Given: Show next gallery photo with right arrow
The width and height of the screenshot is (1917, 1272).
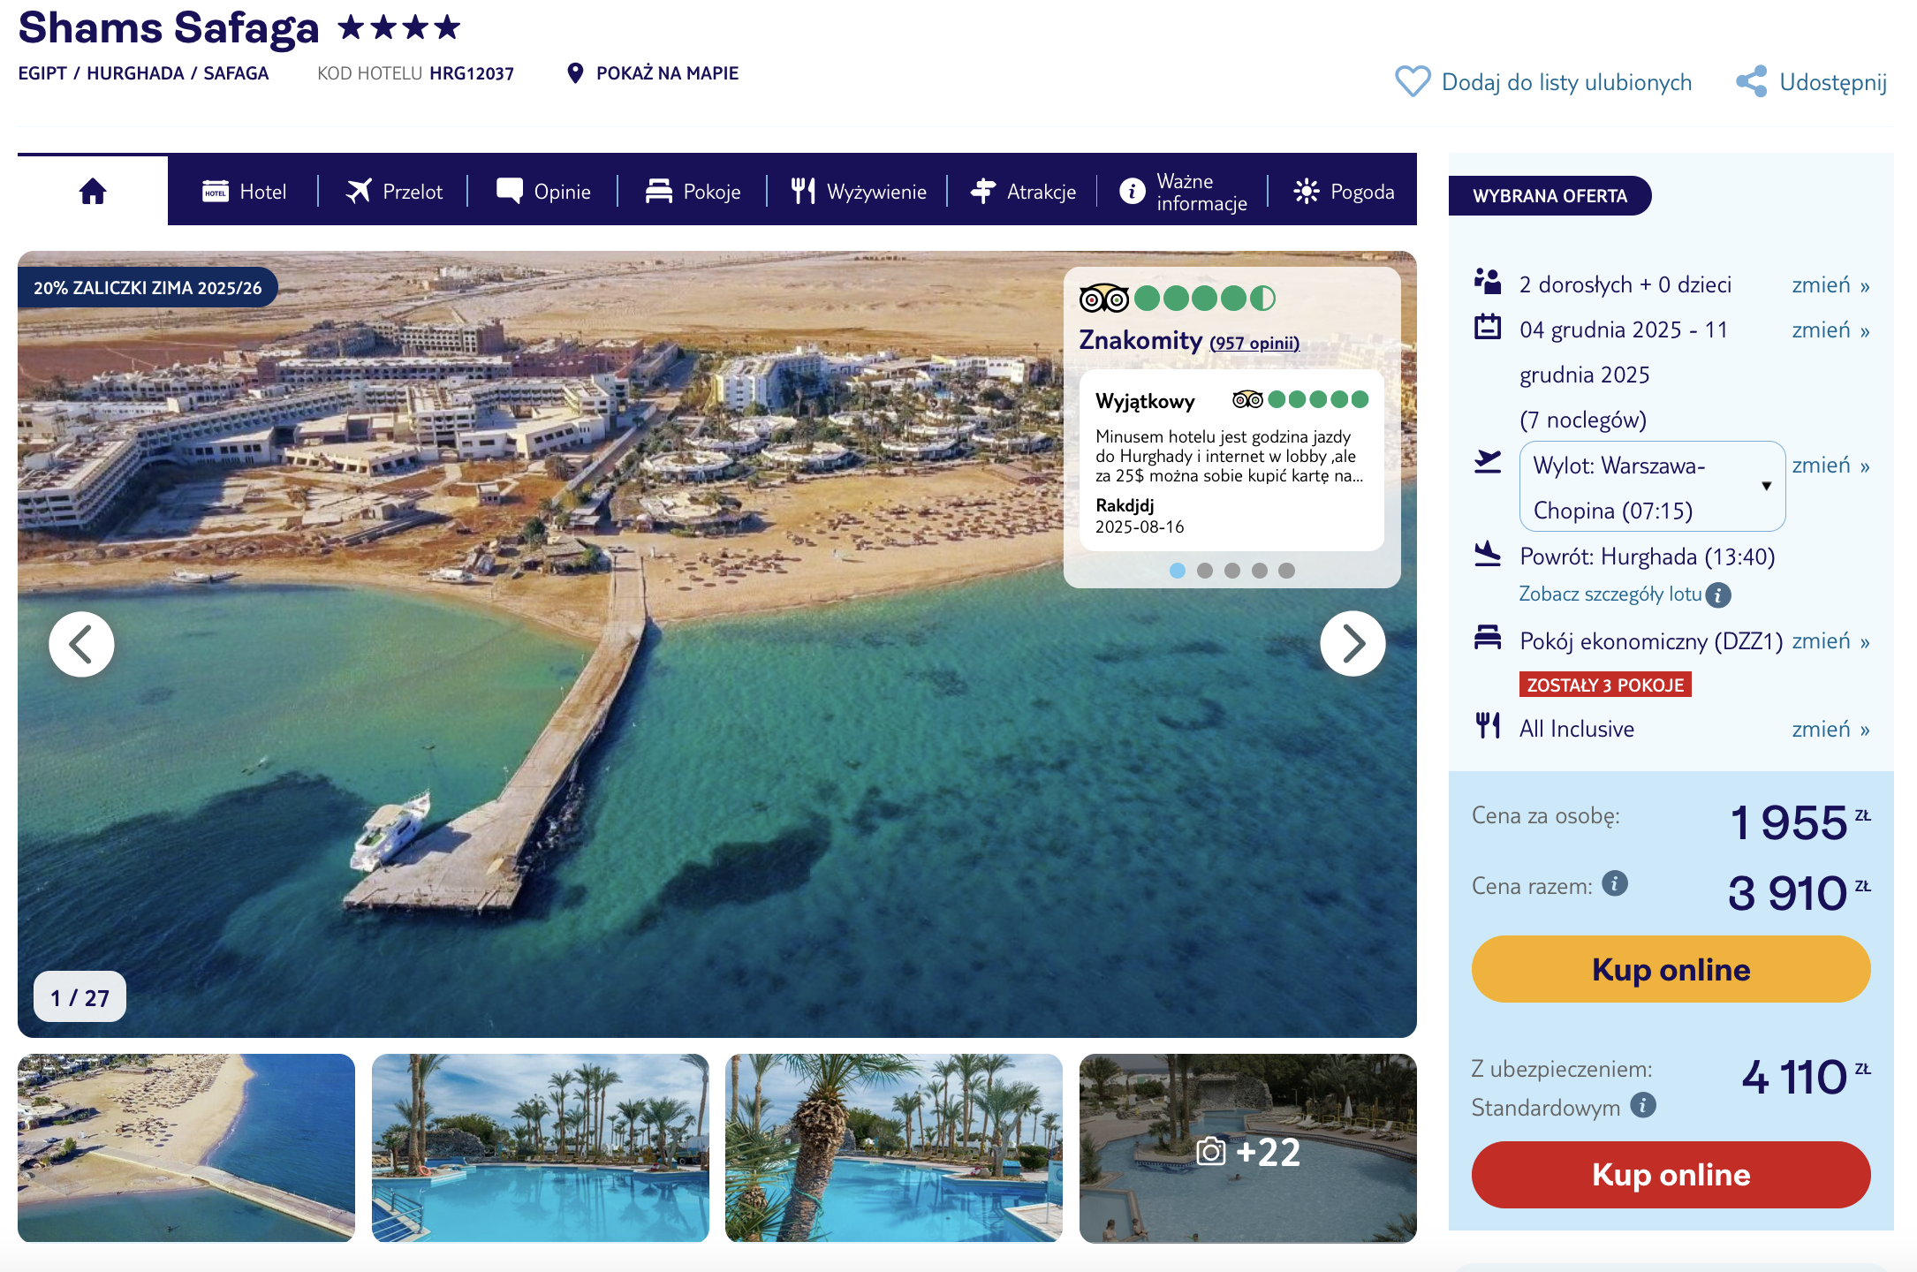Looking at the screenshot, I should click(1353, 644).
